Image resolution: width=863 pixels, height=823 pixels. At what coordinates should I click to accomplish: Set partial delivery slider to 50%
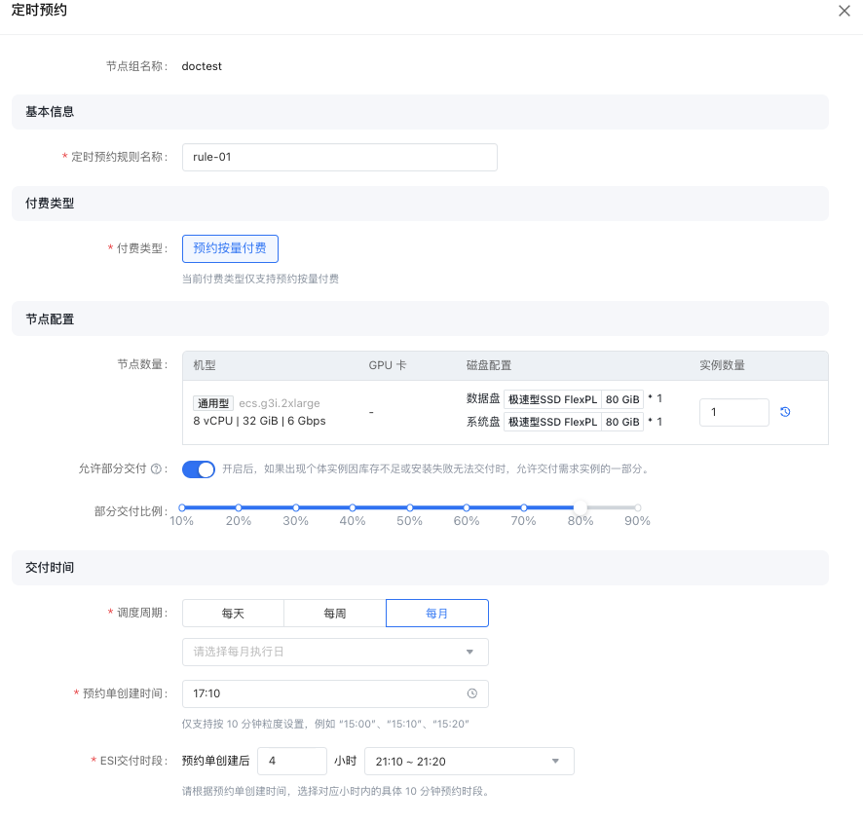(x=409, y=507)
